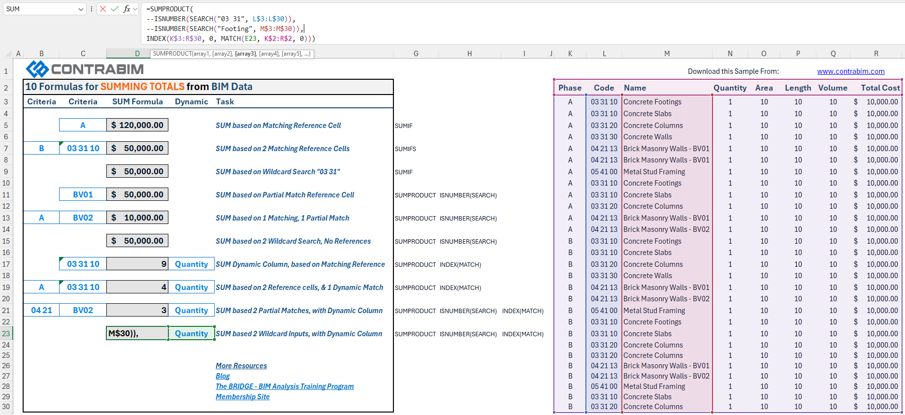
Task: Select the BV01 criteria cell
Action: pos(83,194)
